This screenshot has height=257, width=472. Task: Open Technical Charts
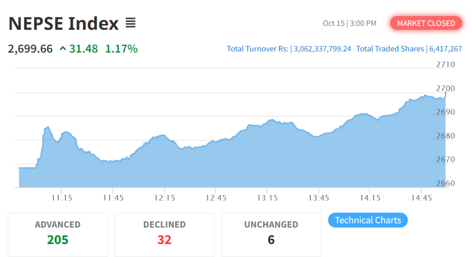tap(367, 220)
